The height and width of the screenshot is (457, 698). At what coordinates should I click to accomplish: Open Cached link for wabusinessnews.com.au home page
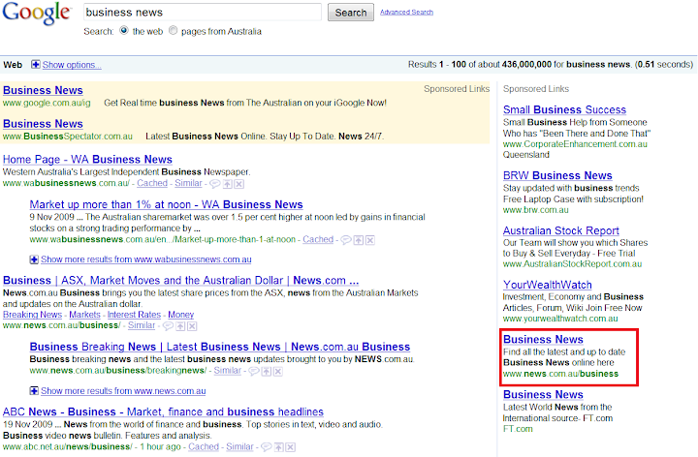click(152, 183)
